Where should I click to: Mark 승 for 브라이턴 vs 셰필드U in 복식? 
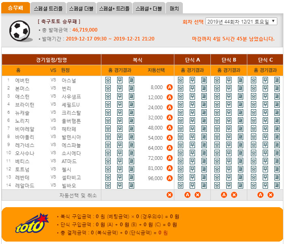click(108, 104)
